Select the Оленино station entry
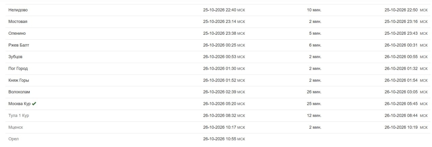432x147 pixels. tap(17, 33)
